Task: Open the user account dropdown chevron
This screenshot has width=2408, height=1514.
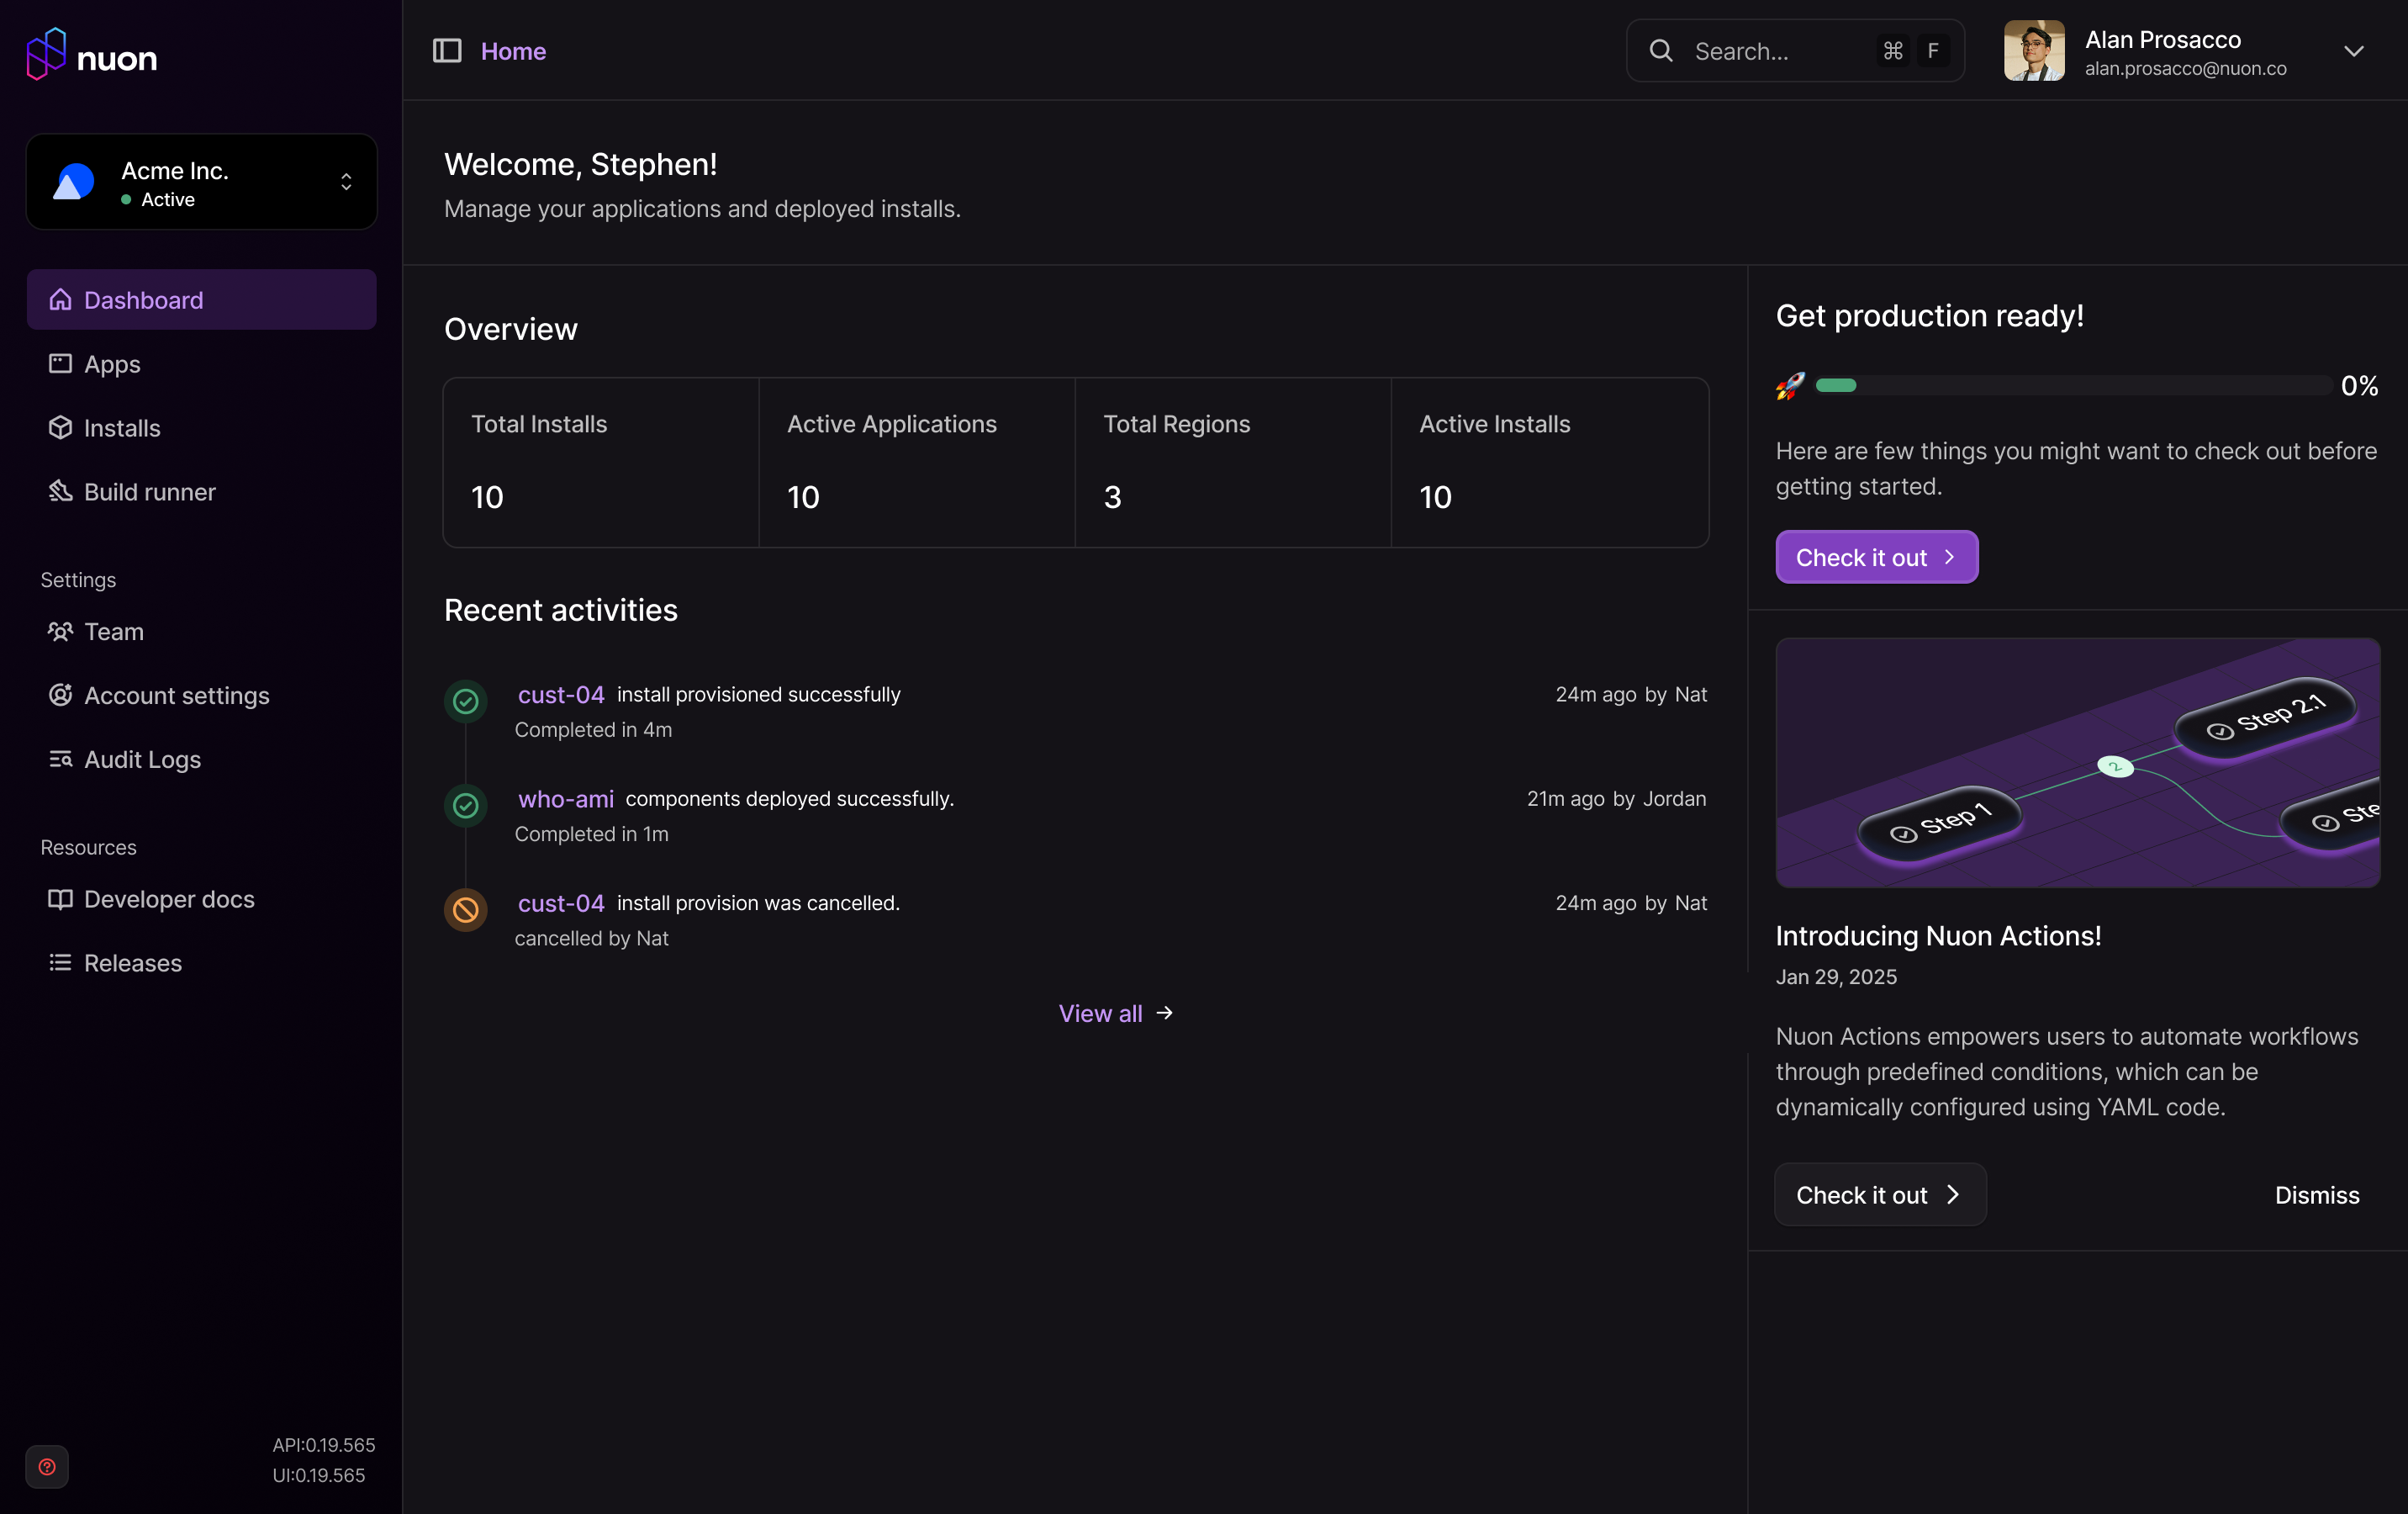Action: tap(2353, 51)
